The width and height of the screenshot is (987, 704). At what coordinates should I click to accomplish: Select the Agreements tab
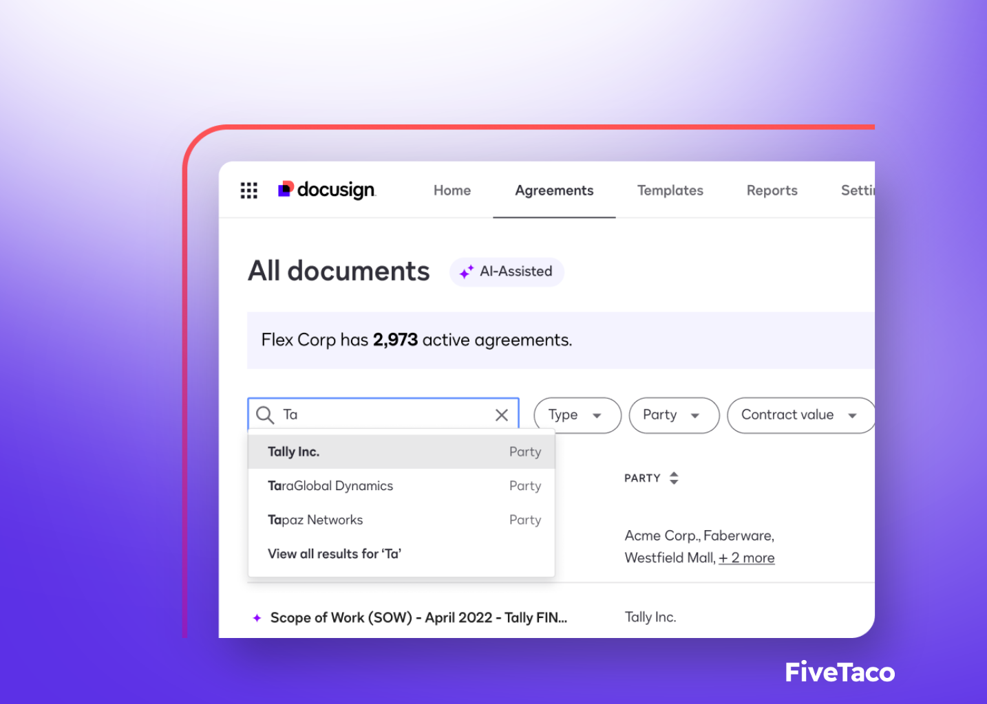point(554,190)
